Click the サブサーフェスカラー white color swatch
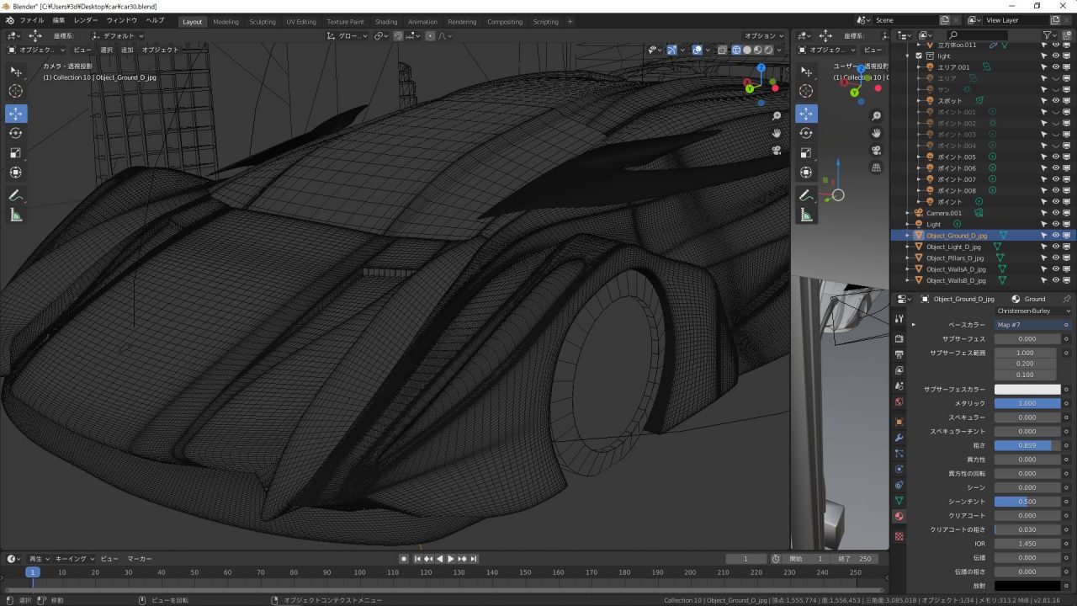Image resolution: width=1077 pixels, height=606 pixels. [x=1027, y=390]
